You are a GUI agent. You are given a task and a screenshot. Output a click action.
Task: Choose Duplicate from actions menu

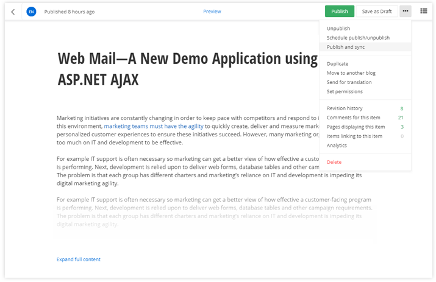pos(338,63)
